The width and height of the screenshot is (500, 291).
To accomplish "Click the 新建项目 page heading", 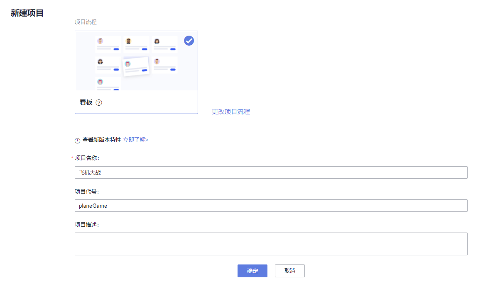I will pyautogui.click(x=27, y=13).
